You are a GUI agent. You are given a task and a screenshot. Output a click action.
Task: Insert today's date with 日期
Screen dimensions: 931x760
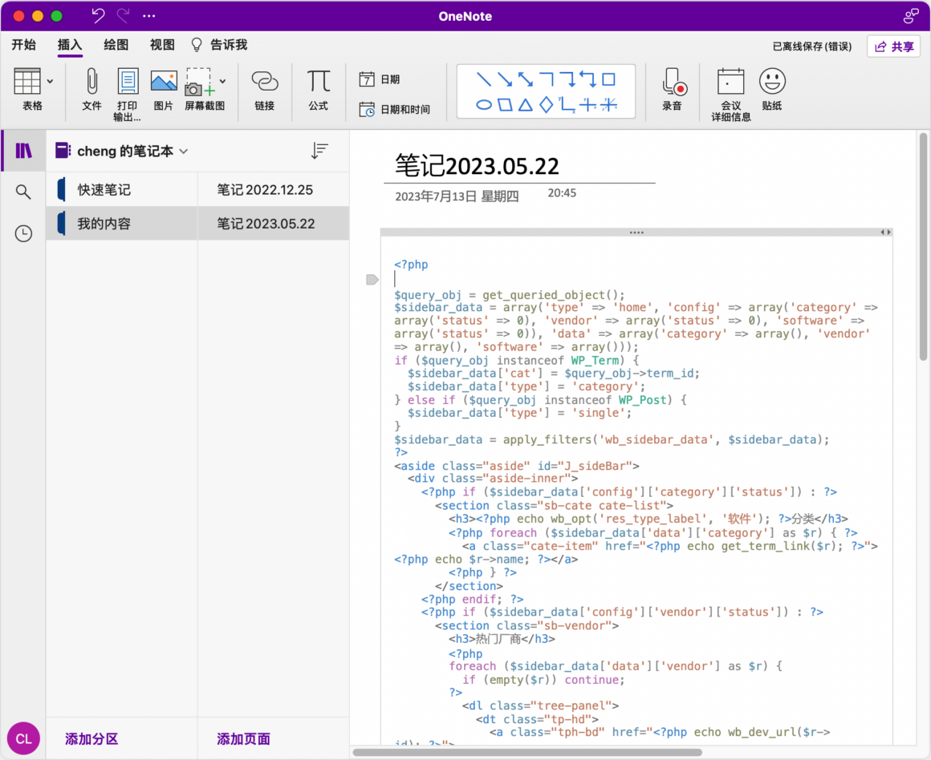(380, 79)
